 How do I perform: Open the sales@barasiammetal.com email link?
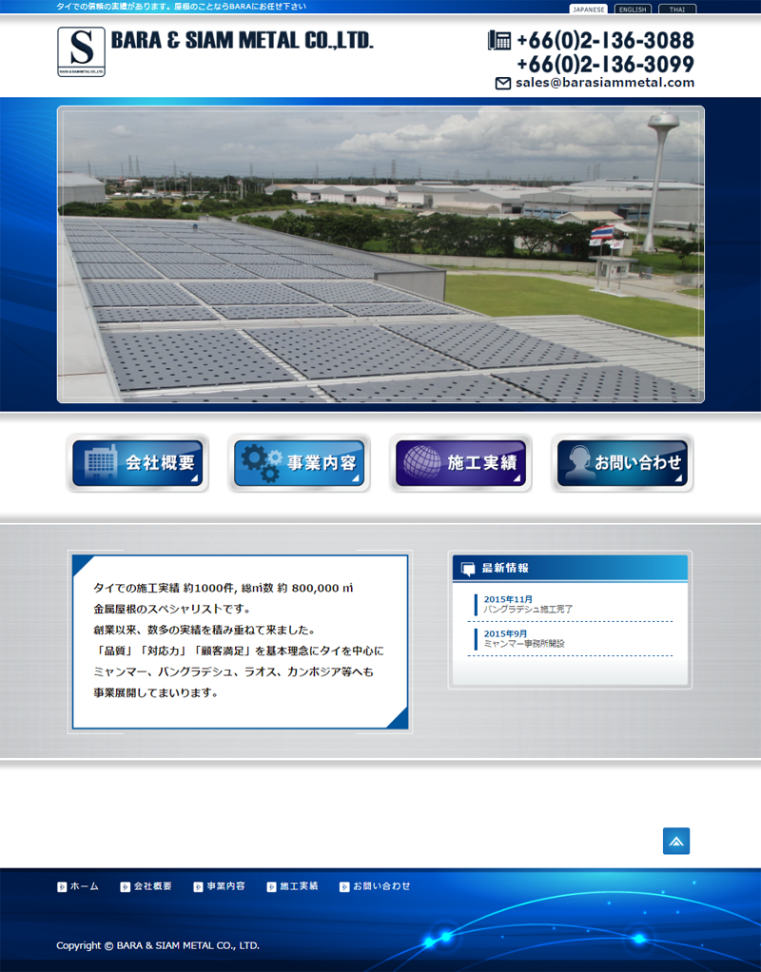(x=605, y=83)
